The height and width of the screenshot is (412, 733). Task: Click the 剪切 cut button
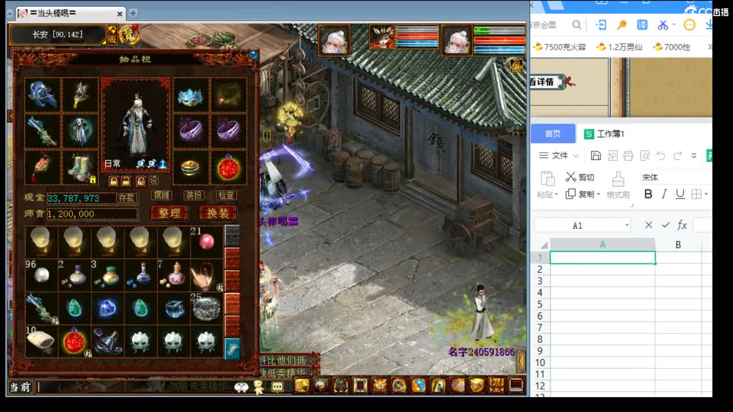(580, 177)
